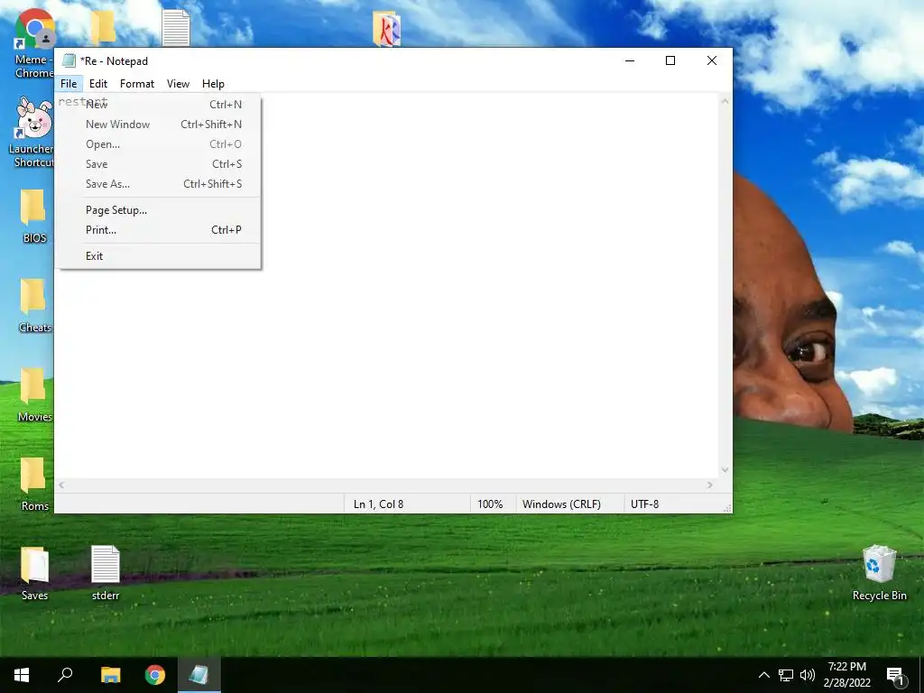Viewport: 924px width, 693px height.
Task: Open the notification center icon
Action: point(895,675)
